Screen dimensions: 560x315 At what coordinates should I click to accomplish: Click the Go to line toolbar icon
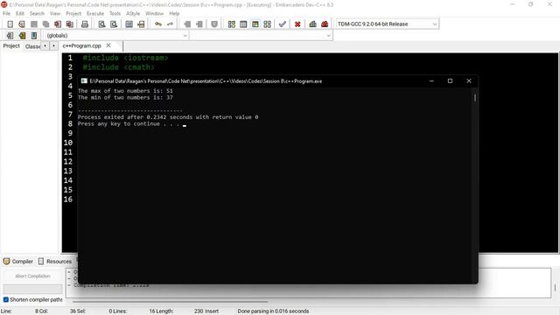(x=141, y=24)
